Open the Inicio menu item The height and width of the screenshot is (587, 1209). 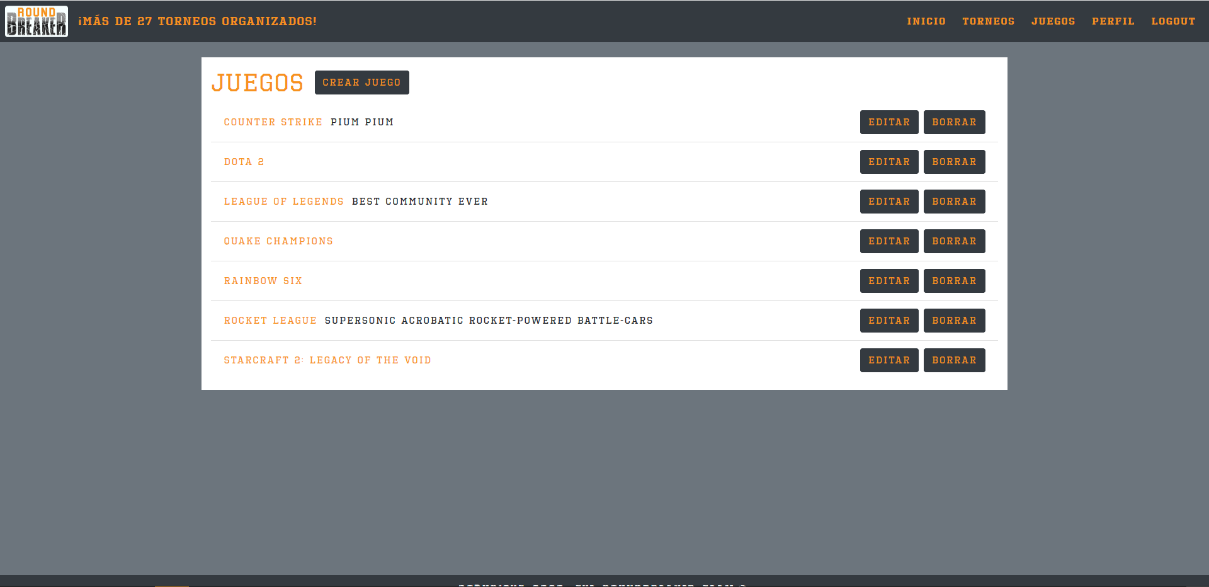[x=926, y=21]
